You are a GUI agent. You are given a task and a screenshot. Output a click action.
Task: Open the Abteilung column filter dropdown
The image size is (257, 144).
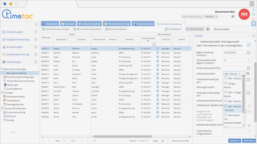(138, 44)
